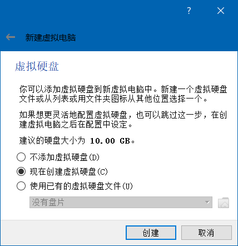The image size is (238, 246).
Task: Cancel the wizard with 取消 button
Action: click(x=206, y=233)
